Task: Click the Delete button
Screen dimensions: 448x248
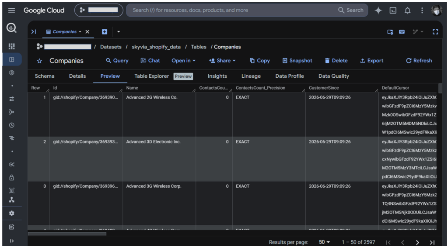Action: [336, 60]
